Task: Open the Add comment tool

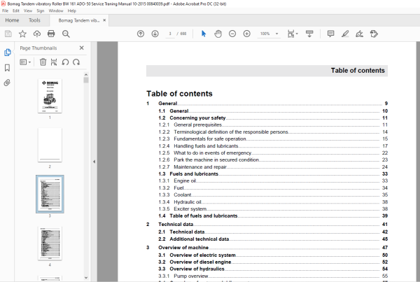Action: 331,34
